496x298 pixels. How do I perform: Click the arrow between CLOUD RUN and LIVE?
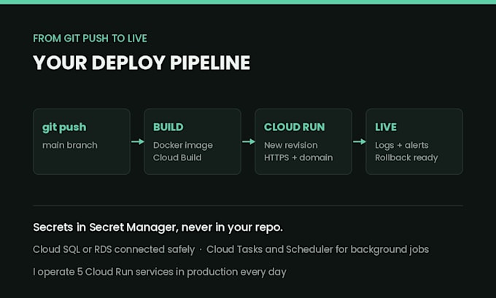tap(360, 141)
